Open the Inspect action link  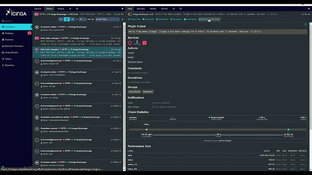pyautogui.click(x=131, y=53)
